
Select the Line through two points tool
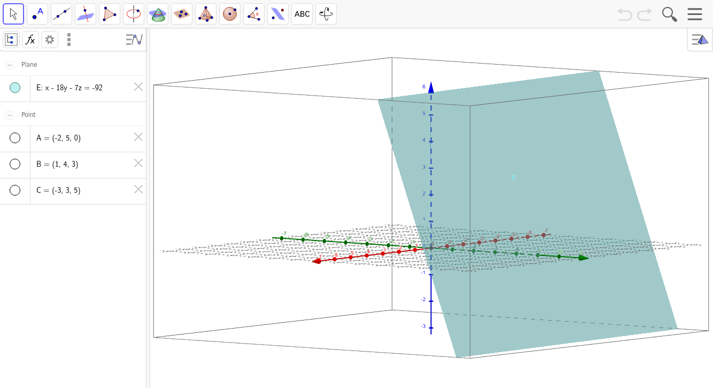click(61, 14)
